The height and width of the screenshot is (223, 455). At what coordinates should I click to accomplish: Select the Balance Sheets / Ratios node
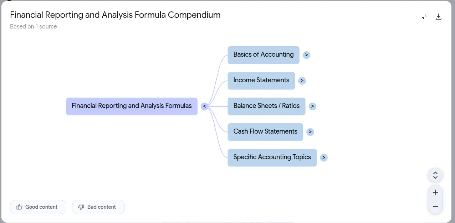coord(266,106)
